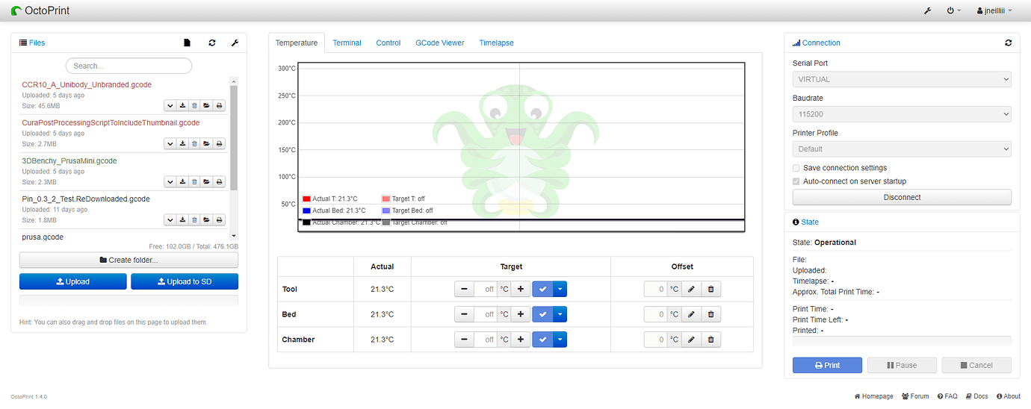Screen dimensions: 1031x409
Task: Click the print icon for CCR10_A_Unibody_Unbranded.gcode
Action: [x=219, y=106]
